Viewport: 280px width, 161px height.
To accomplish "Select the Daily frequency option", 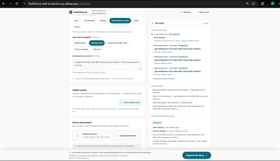I will pos(136,21).
